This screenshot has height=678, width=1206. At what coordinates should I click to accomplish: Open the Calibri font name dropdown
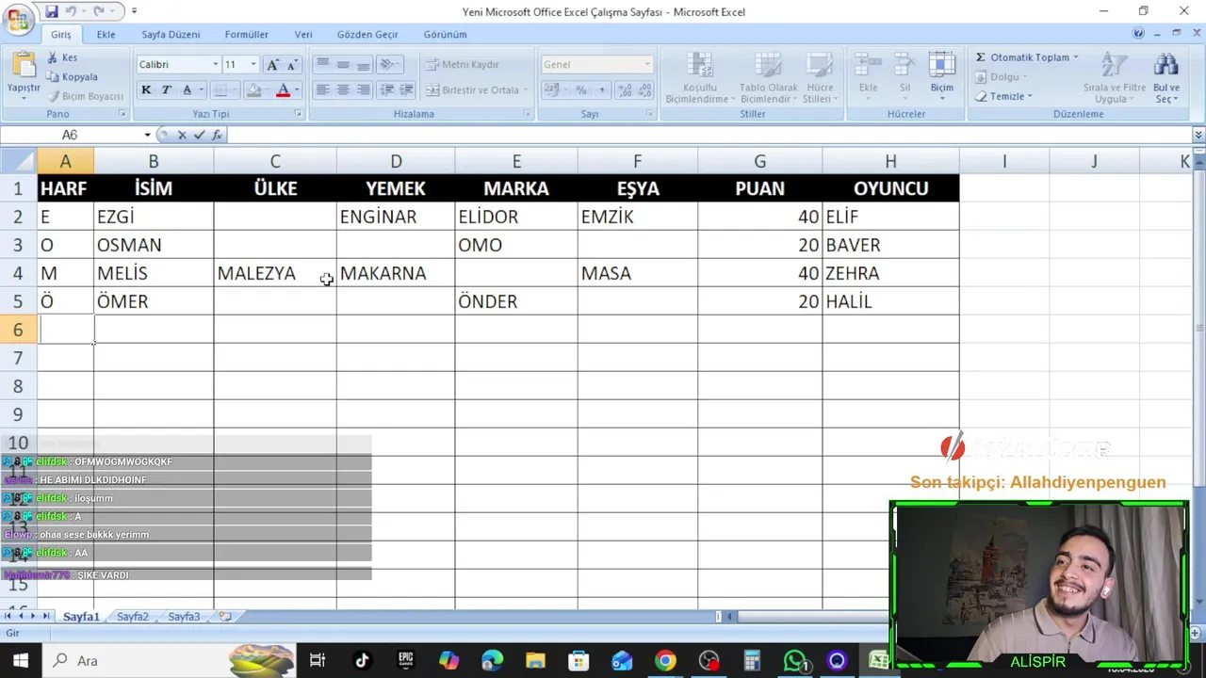click(214, 64)
